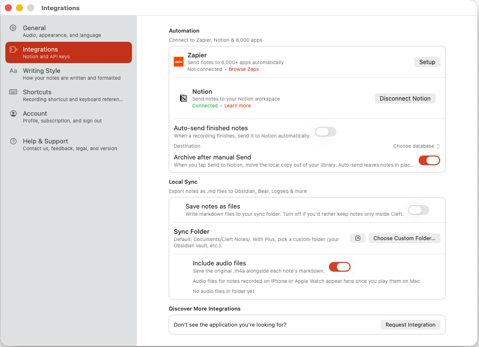
Task: Open the Notion Learn more link
Action: click(x=238, y=106)
